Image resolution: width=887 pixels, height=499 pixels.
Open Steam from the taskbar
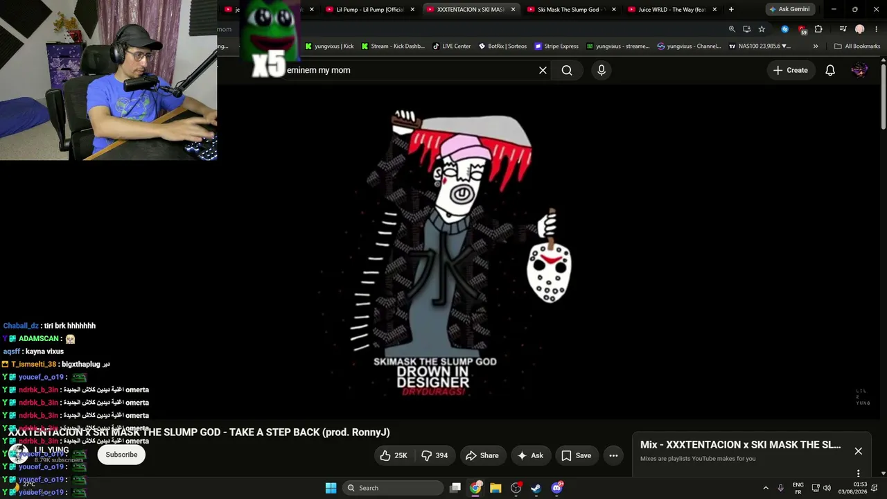pyautogui.click(x=536, y=488)
